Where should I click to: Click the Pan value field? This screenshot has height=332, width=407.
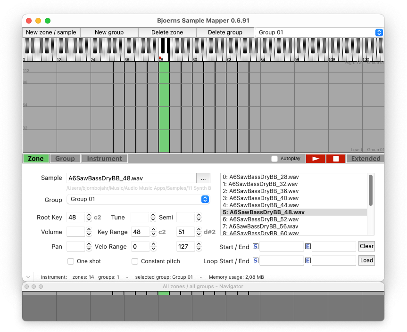click(76, 246)
